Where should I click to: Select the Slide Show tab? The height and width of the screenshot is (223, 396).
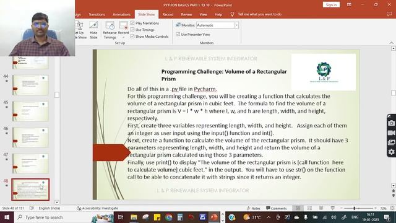[147, 14]
